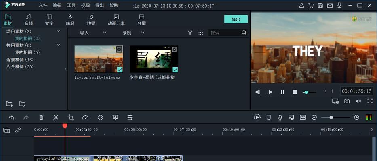This screenshot has width=377, height=161.
Task: Select Taylor Swift-Welcome clip thumbnail
Action: (99, 59)
